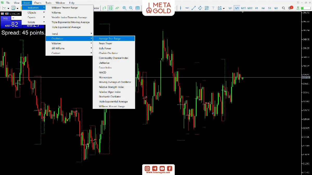Choose Variable Index Dynamic Average
The image size is (312, 175).
point(69,17)
